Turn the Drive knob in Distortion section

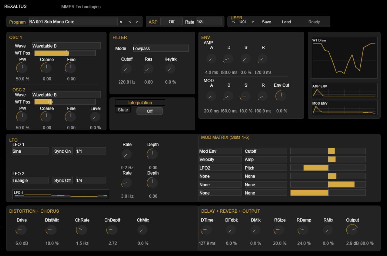[21, 230]
